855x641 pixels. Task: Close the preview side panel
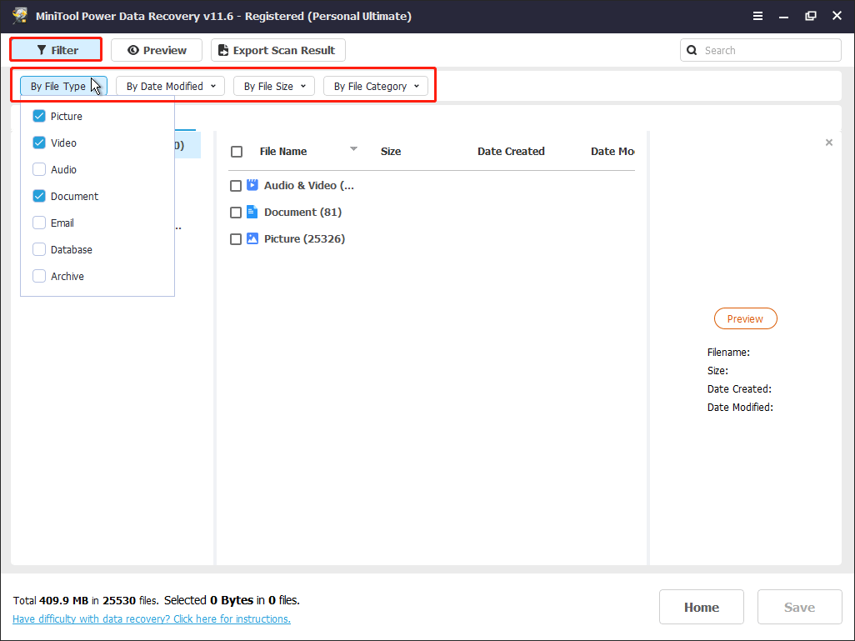pyautogui.click(x=829, y=143)
